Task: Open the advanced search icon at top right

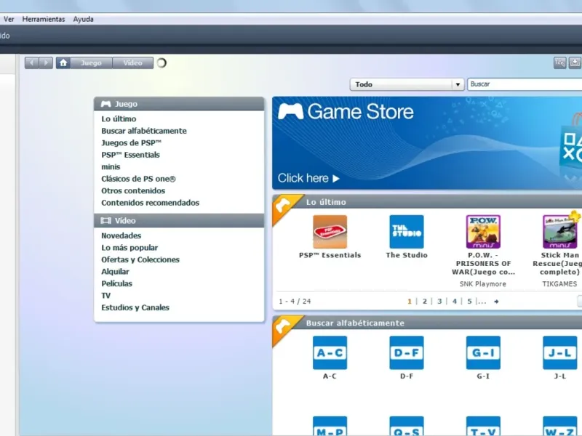Action: (559, 62)
